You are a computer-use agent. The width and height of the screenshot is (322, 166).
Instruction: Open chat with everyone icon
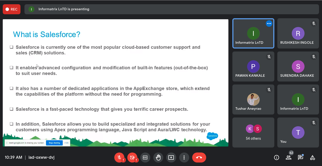click(x=301, y=157)
